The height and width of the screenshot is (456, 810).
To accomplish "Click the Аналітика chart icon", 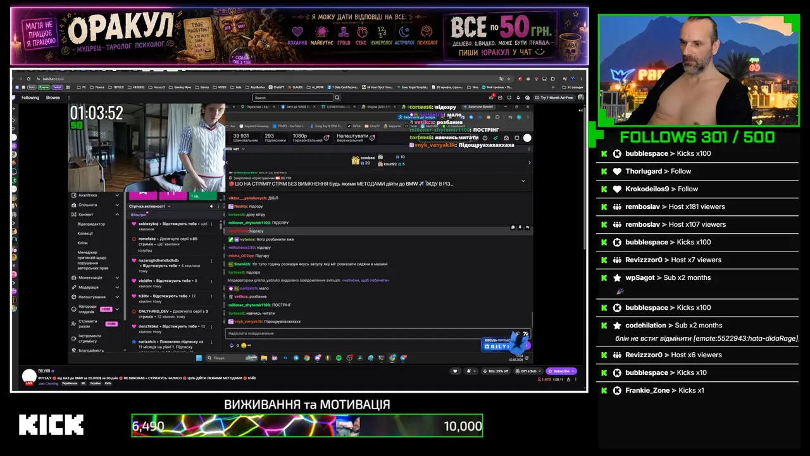I will click(74, 195).
